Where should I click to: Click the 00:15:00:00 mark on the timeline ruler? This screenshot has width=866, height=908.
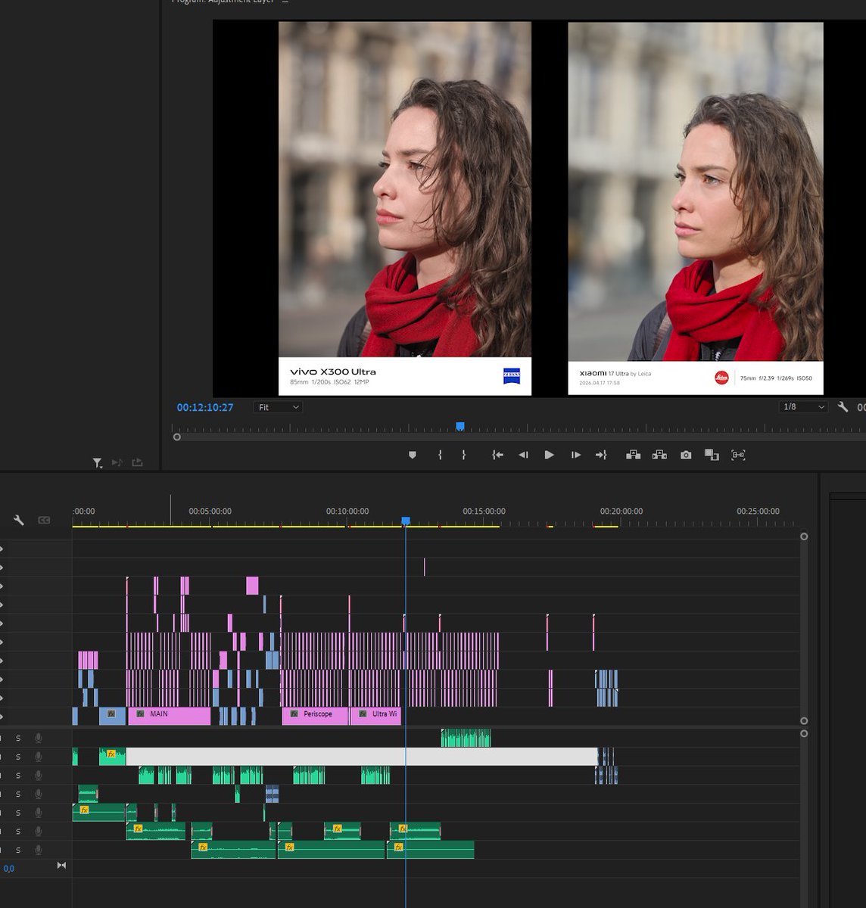point(484,512)
